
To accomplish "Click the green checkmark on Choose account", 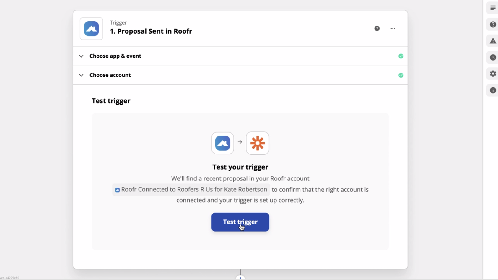I will pyautogui.click(x=401, y=75).
